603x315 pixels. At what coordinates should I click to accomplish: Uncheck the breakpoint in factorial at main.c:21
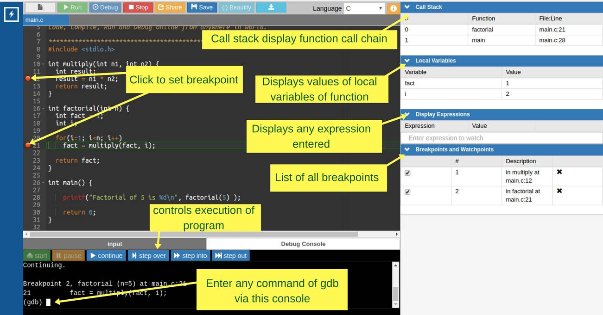pos(407,191)
